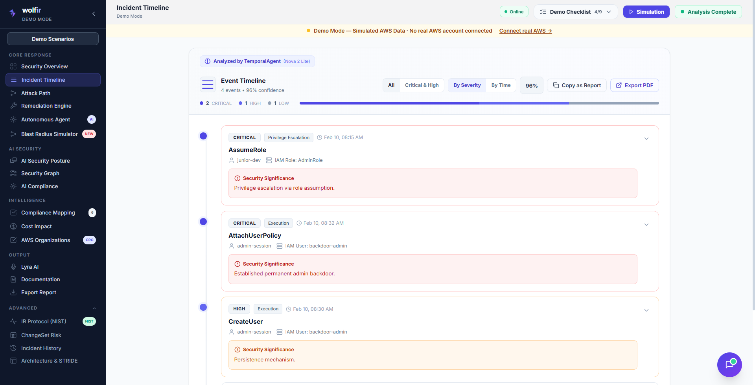Expand the CreateUser event card
Screen dimensions: 755x385
click(x=646, y=310)
